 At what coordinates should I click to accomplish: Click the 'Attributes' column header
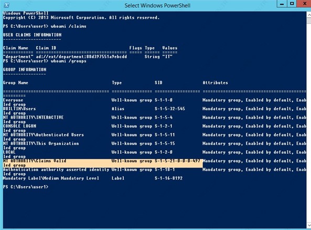pyautogui.click(x=215, y=82)
